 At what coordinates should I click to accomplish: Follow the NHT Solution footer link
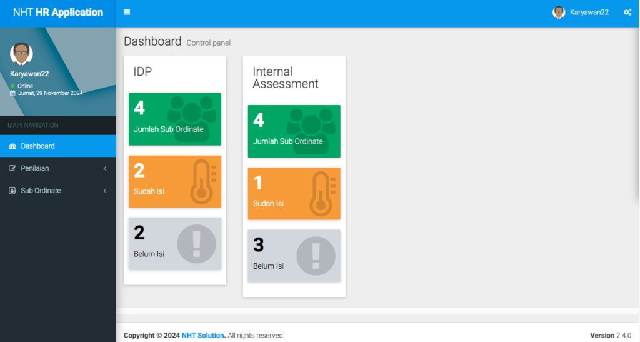pos(203,336)
